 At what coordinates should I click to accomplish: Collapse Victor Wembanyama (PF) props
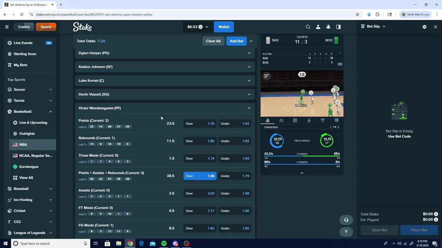(165, 108)
